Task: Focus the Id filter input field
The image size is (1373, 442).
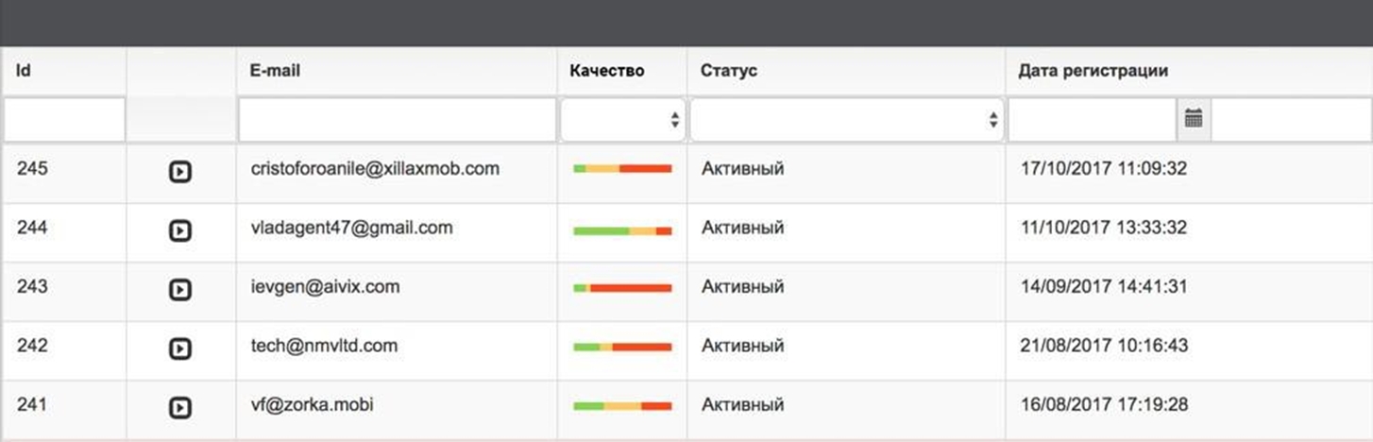Action: coord(64,120)
